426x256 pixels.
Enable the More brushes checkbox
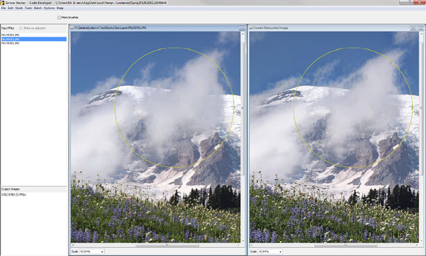pos(59,17)
